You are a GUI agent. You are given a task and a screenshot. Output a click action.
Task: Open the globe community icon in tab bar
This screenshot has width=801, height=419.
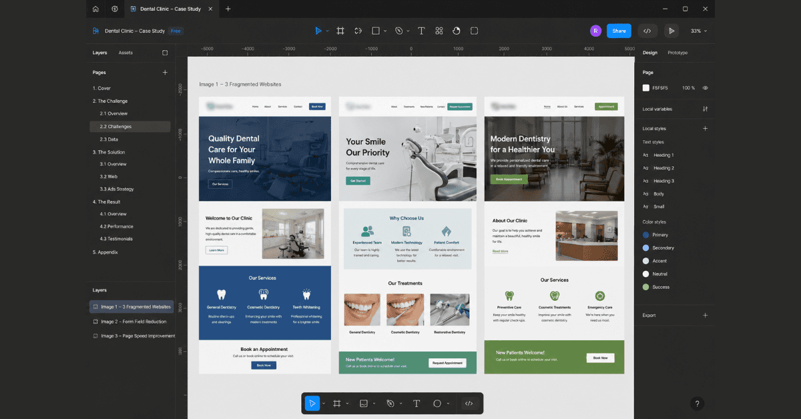115,9
